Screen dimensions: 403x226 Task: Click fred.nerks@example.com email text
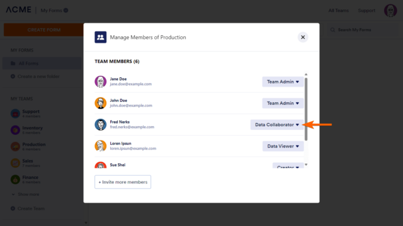point(132,127)
